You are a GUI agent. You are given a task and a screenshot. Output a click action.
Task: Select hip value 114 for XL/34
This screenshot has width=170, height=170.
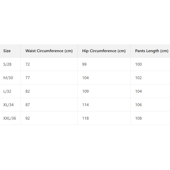(x=86, y=105)
